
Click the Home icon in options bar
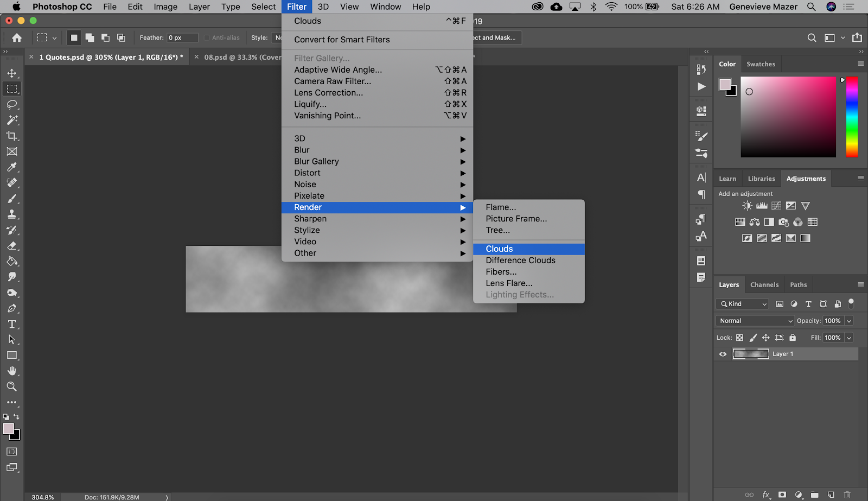click(17, 37)
